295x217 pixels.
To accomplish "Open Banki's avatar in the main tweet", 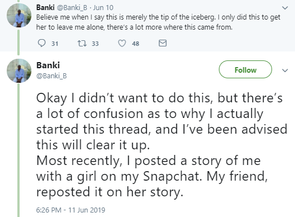I will (19, 70).
